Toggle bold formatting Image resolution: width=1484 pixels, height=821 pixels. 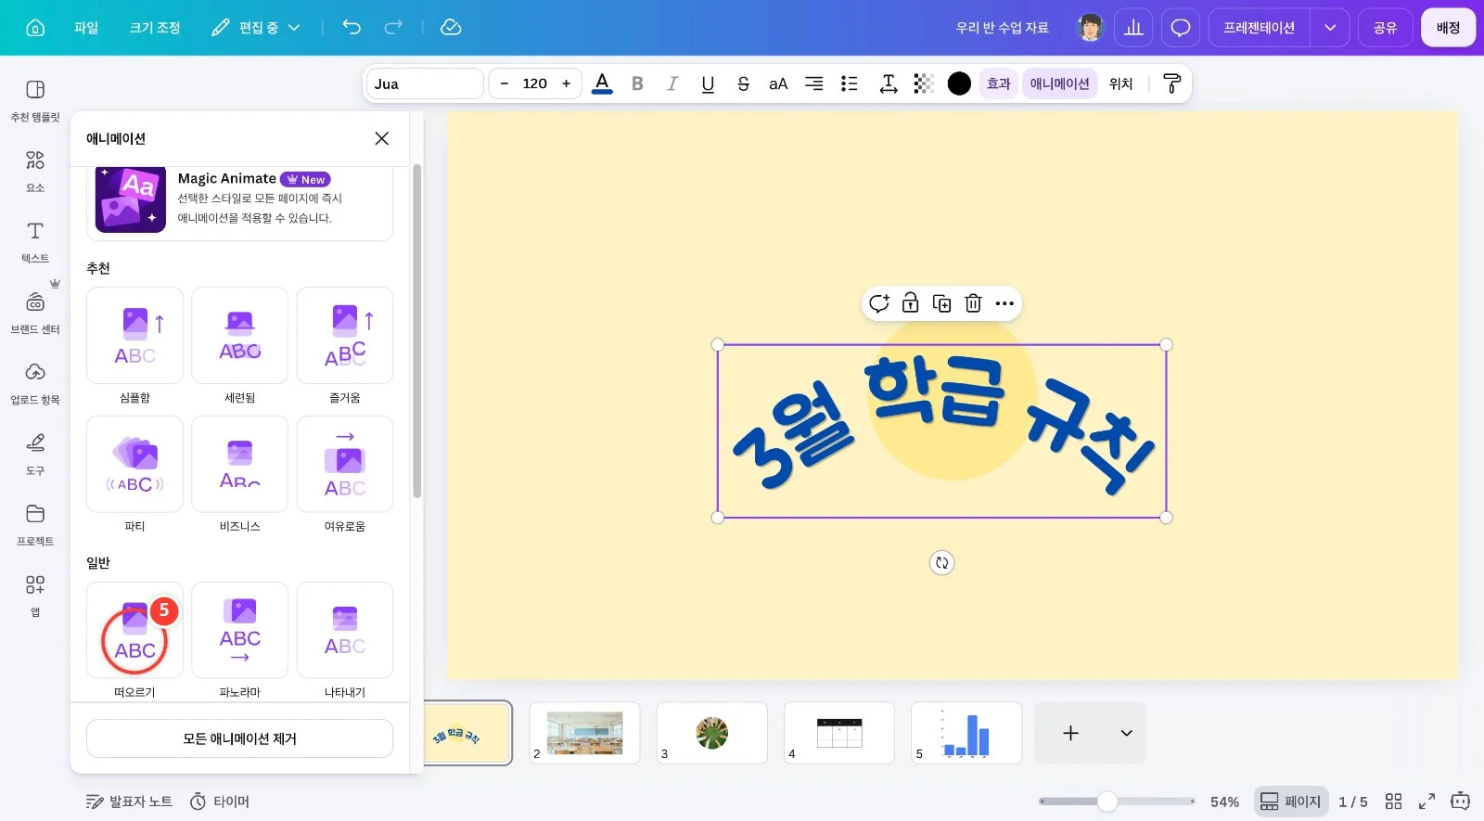637,83
